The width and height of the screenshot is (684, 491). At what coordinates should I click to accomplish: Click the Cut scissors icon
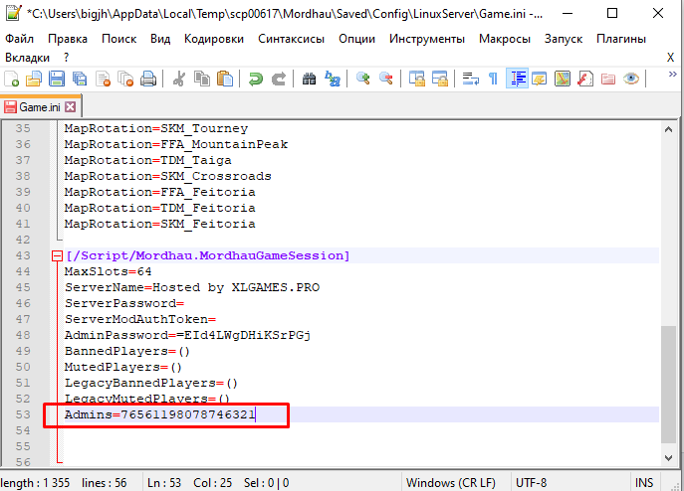180,79
